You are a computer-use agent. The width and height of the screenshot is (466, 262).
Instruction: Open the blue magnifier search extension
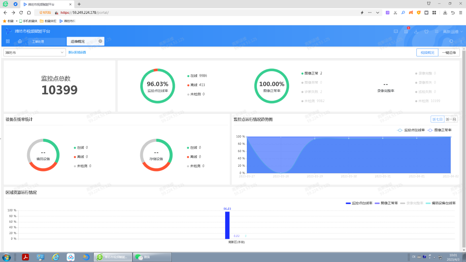coord(403,13)
